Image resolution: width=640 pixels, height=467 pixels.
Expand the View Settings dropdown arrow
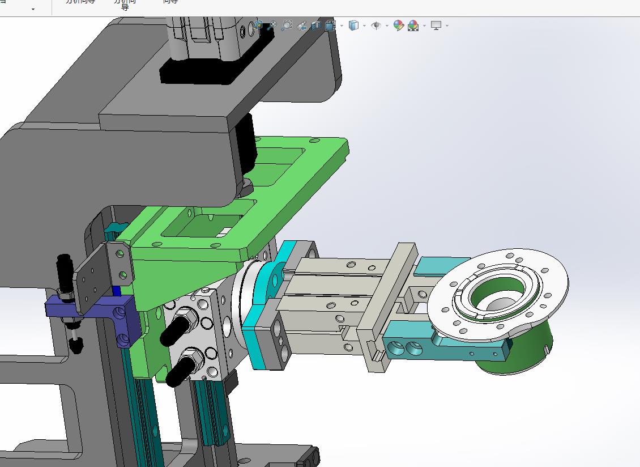(x=447, y=26)
